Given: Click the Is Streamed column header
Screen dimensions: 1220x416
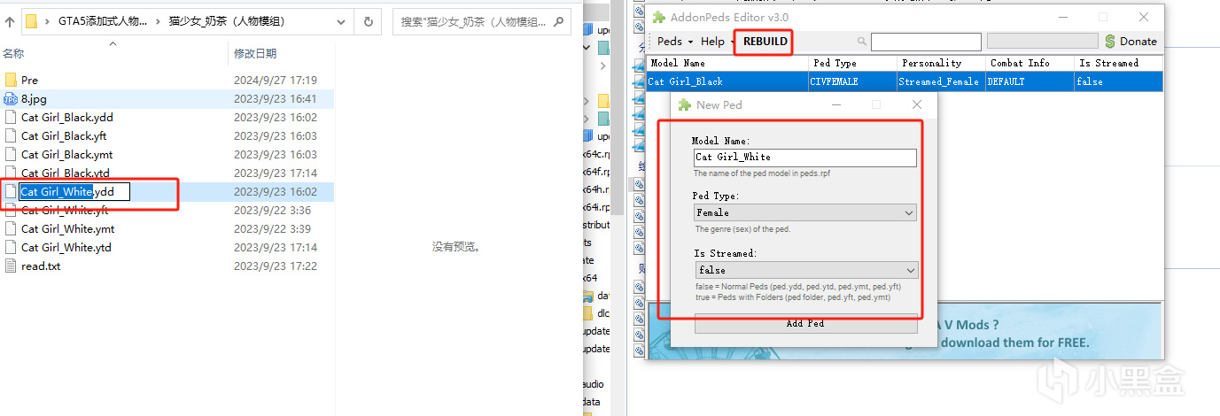Looking at the screenshot, I should 1118,64.
